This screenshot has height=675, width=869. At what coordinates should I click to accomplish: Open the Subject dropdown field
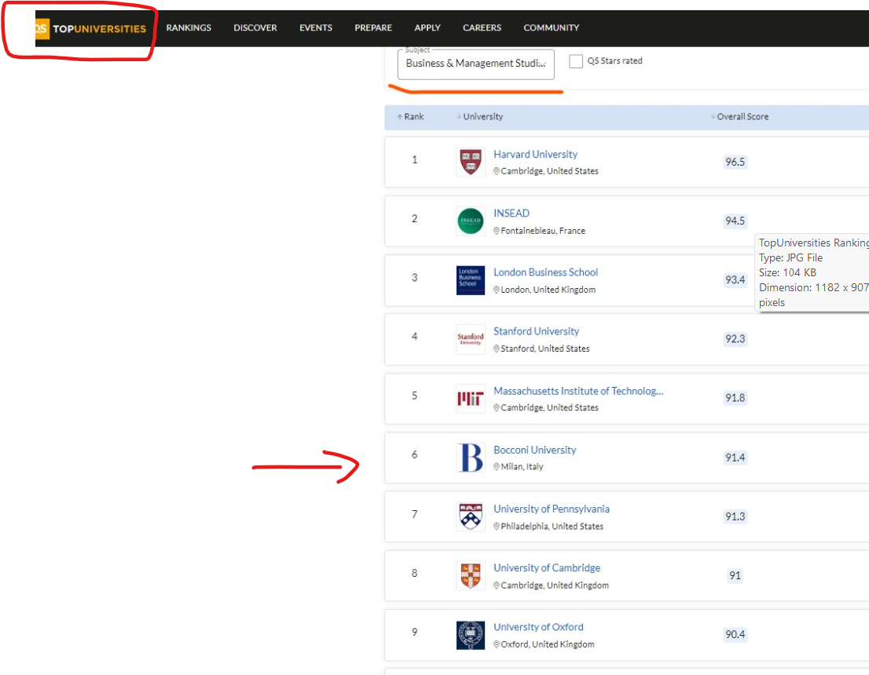[x=475, y=64]
